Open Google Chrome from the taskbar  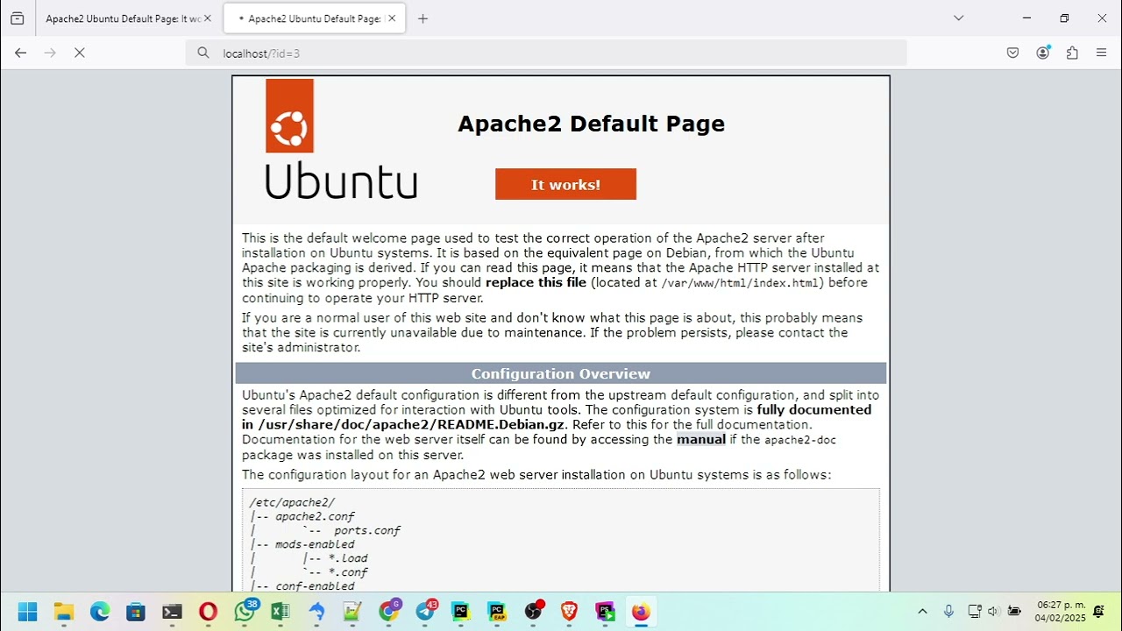388,611
